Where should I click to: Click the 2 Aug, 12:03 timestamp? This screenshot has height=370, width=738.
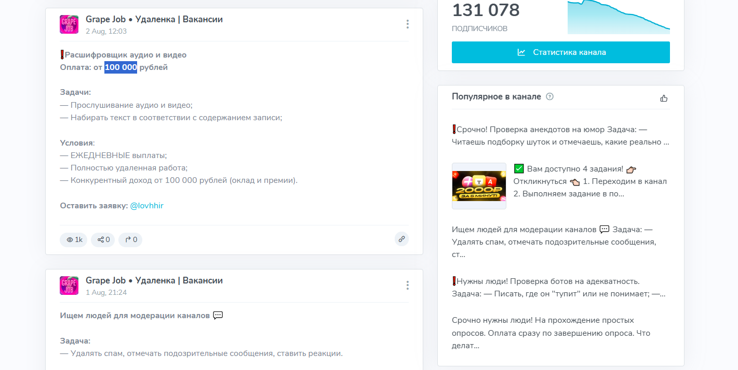(106, 31)
